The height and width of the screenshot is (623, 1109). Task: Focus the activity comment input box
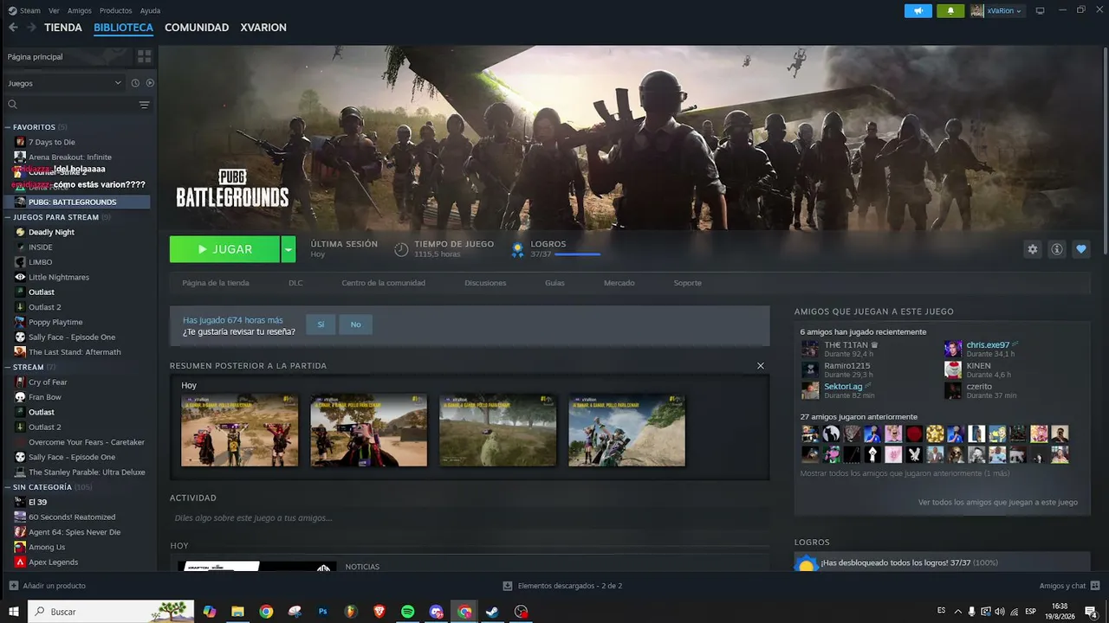click(470, 518)
